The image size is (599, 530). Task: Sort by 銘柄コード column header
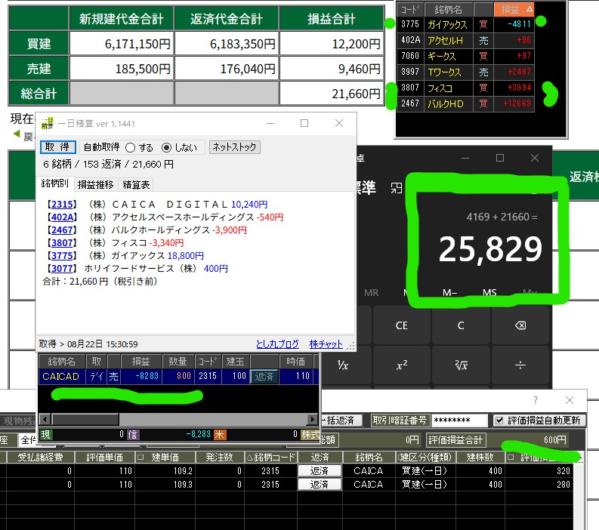pyautogui.click(x=270, y=457)
